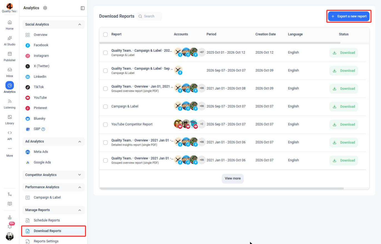Open the user profile avatar

click(10, 236)
